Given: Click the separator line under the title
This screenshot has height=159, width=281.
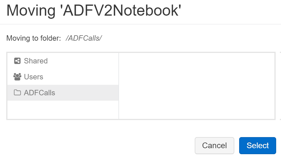Looking at the screenshot, I should (141, 24).
